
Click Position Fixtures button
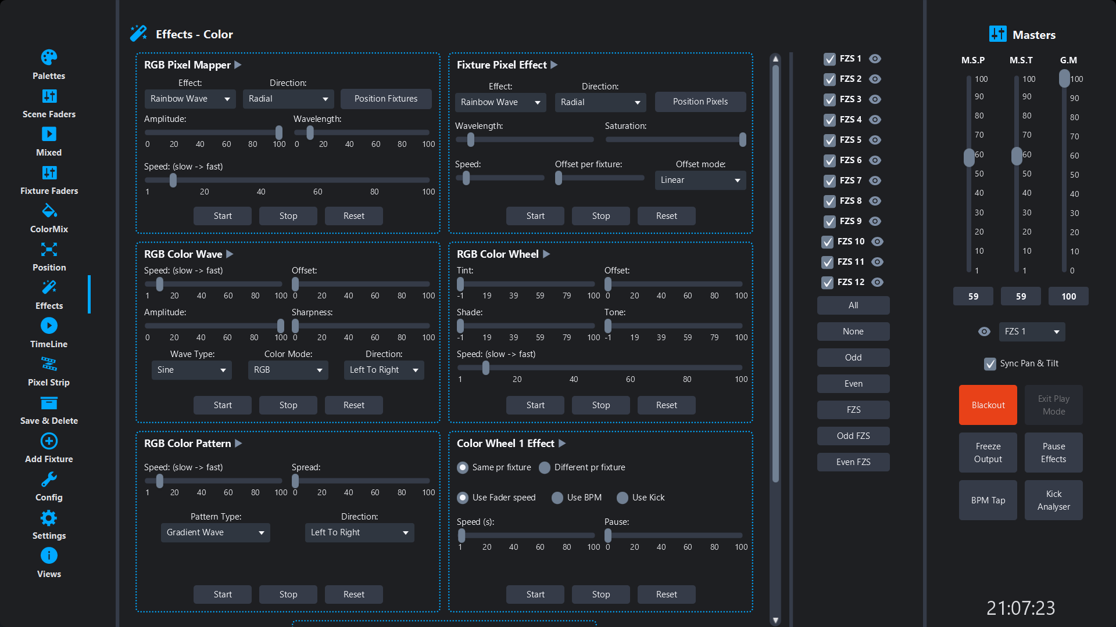pyautogui.click(x=386, y=99)
